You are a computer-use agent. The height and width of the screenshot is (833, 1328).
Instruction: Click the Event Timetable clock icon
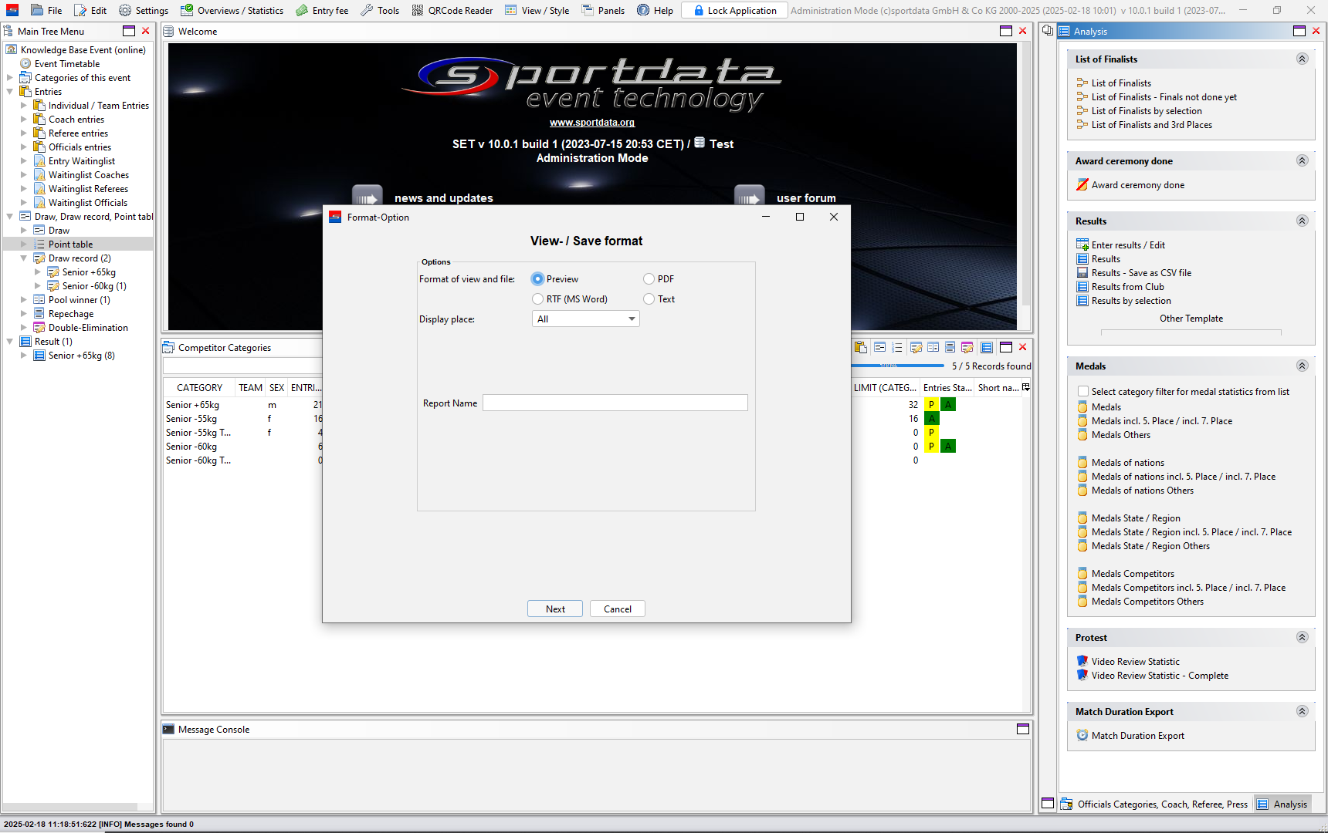(x=25, y=64)
